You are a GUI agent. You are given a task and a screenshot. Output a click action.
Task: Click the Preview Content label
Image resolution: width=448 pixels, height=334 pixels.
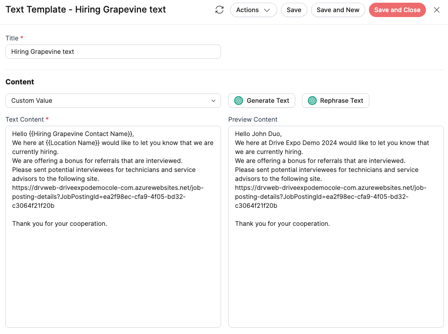(253, 119)
